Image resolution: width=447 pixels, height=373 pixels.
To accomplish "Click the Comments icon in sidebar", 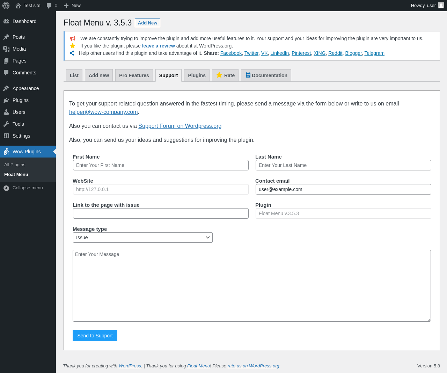I will 6,73.
